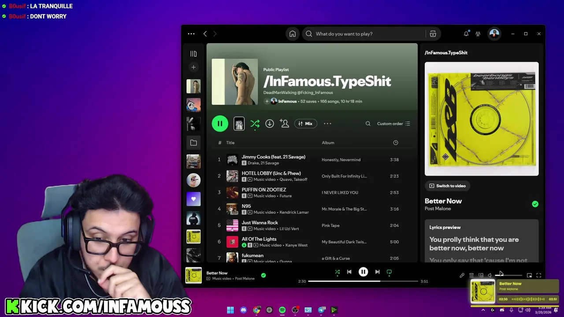564x317 pixels.
Task: Open Friend Activity icon
Action: (x=478, y=34)
